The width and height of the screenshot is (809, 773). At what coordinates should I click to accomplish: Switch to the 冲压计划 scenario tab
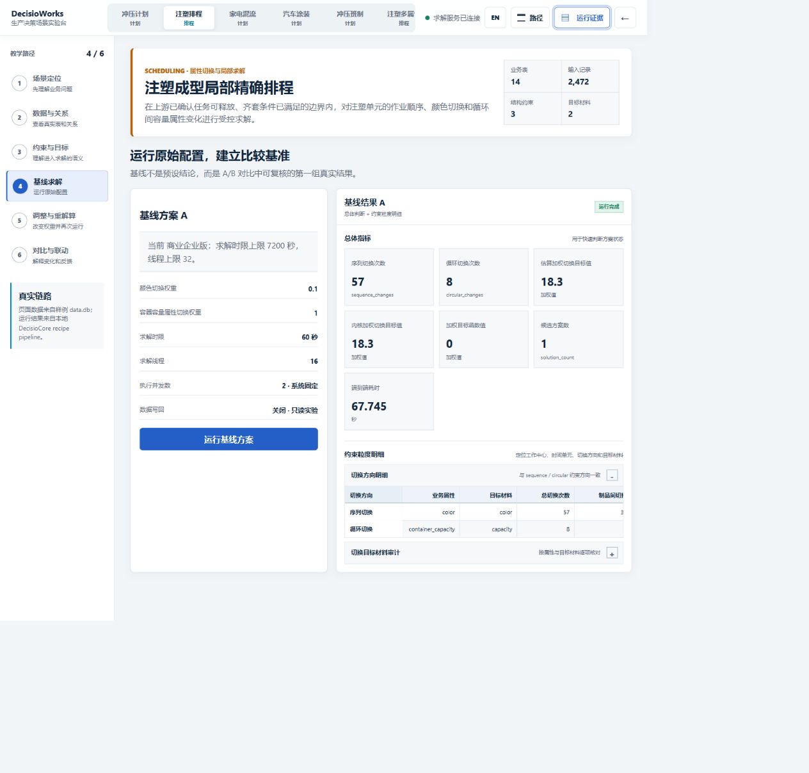pos(135,18)
